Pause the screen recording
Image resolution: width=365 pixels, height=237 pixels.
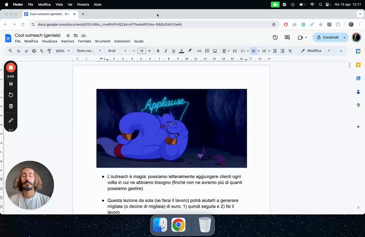(x=11, y=84)
